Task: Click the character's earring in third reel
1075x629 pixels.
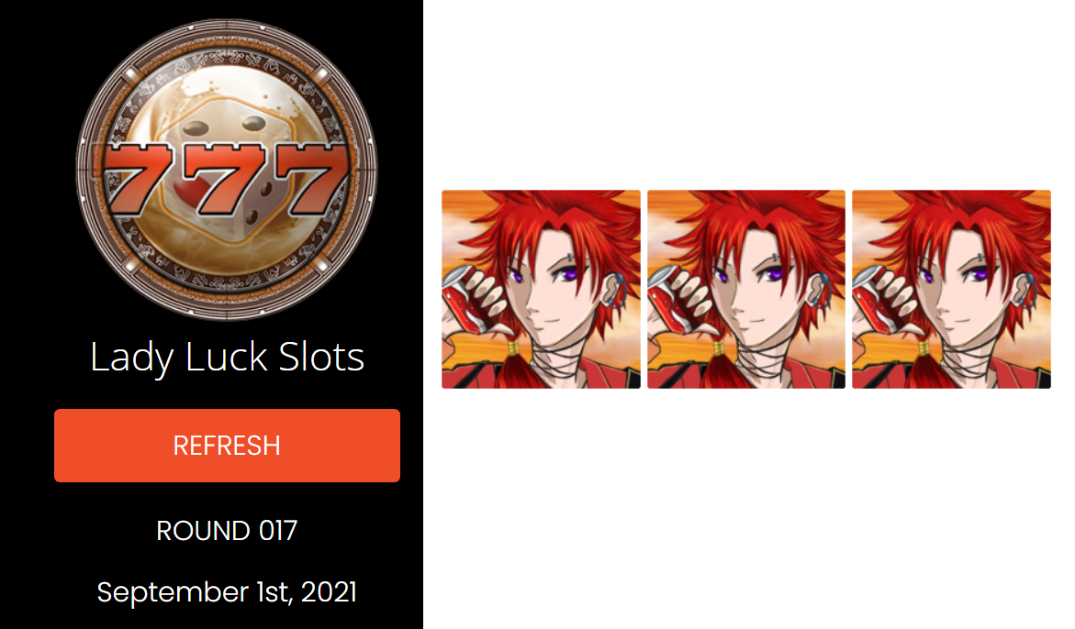Action: coord(1027,291)
